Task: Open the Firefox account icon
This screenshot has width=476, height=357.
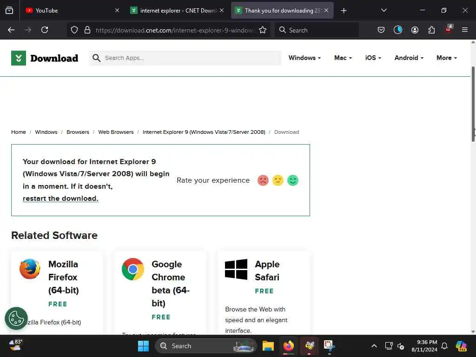Action: click(415, 30)
